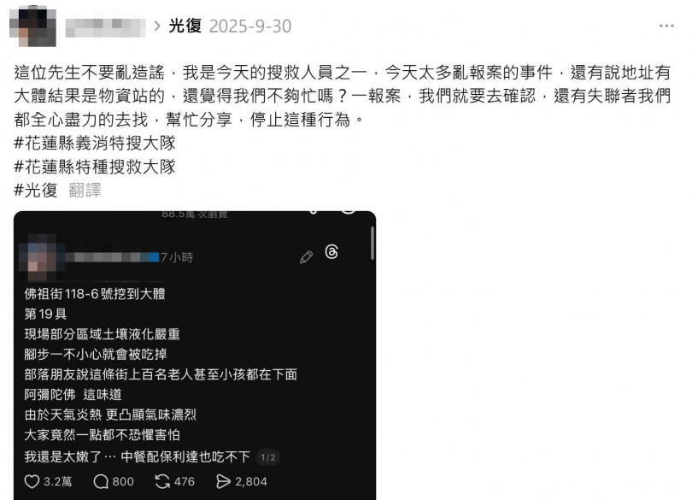Open the #光復 hashtag
The height and width of the screenshot is (500, 692).
coord(36,191)
